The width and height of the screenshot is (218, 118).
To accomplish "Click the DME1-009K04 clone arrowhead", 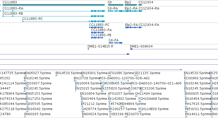I will tap(131, 49).
